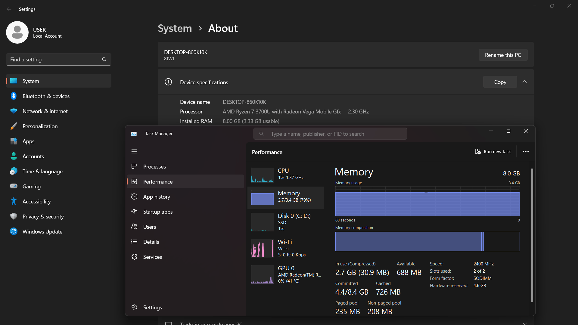Screen dimensions: 578x325
Task: Open Processes page in Task Manager
Action: pos(185,166)
